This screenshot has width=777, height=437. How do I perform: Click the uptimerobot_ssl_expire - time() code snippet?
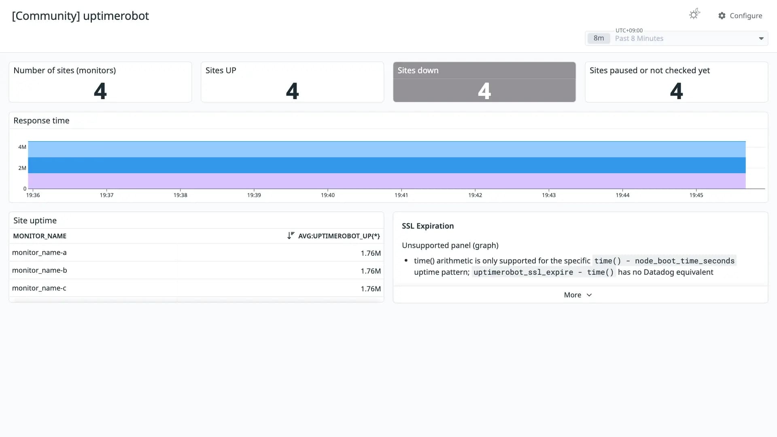[543, 272]
